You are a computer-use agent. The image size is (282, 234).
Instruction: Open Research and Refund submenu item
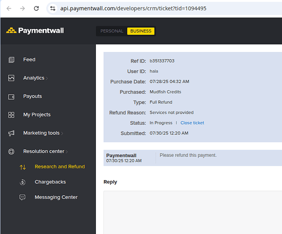click(60, 167)
